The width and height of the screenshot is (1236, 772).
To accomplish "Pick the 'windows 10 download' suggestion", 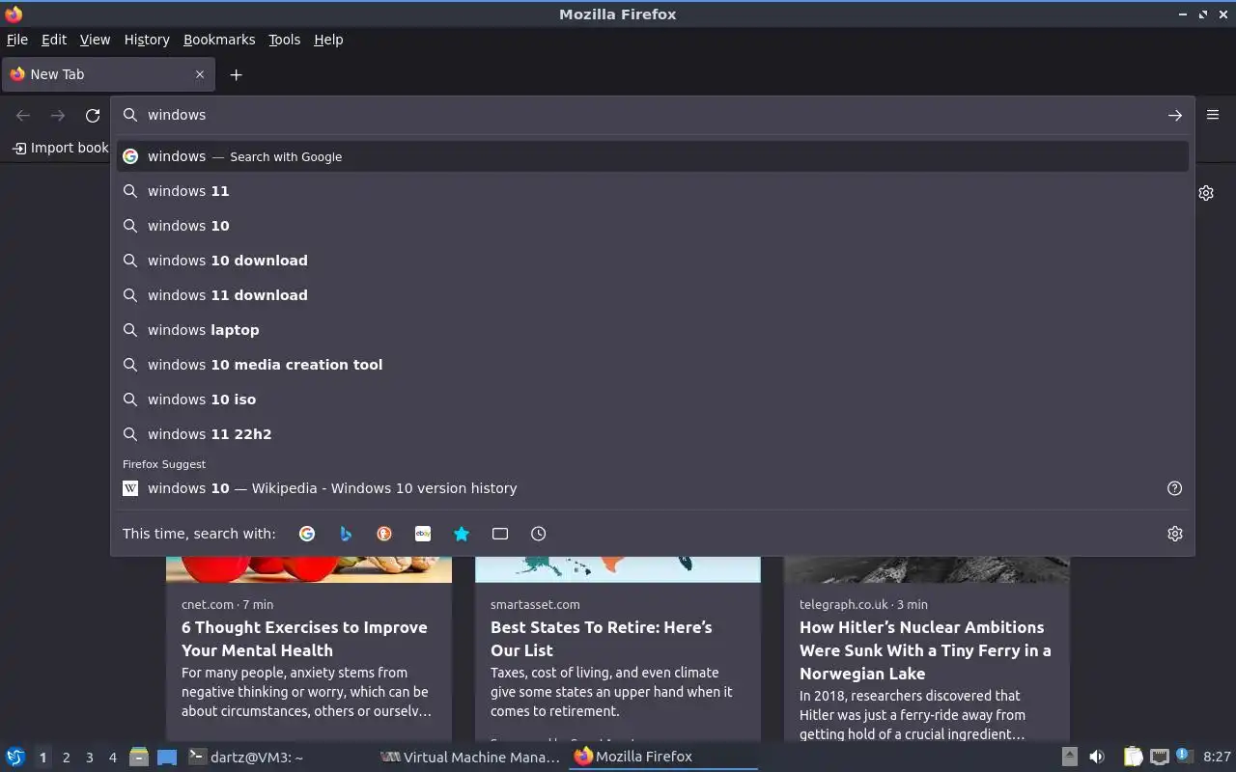I will 653,261.
